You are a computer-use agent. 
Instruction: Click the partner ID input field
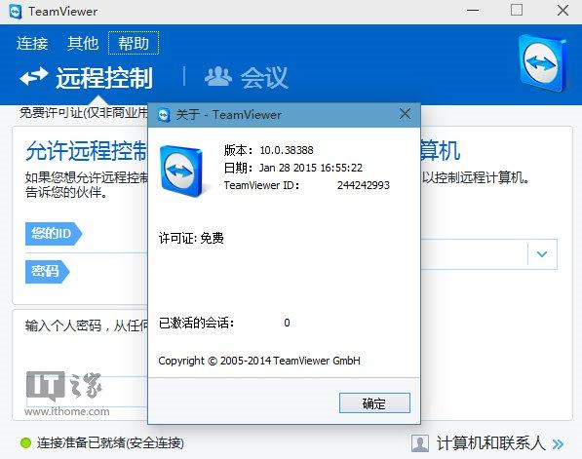coord(475,254)
